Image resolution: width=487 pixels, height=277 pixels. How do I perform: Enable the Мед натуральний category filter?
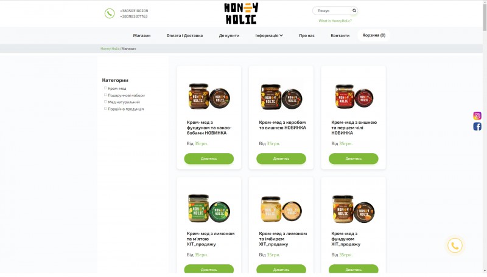(105, 102)
